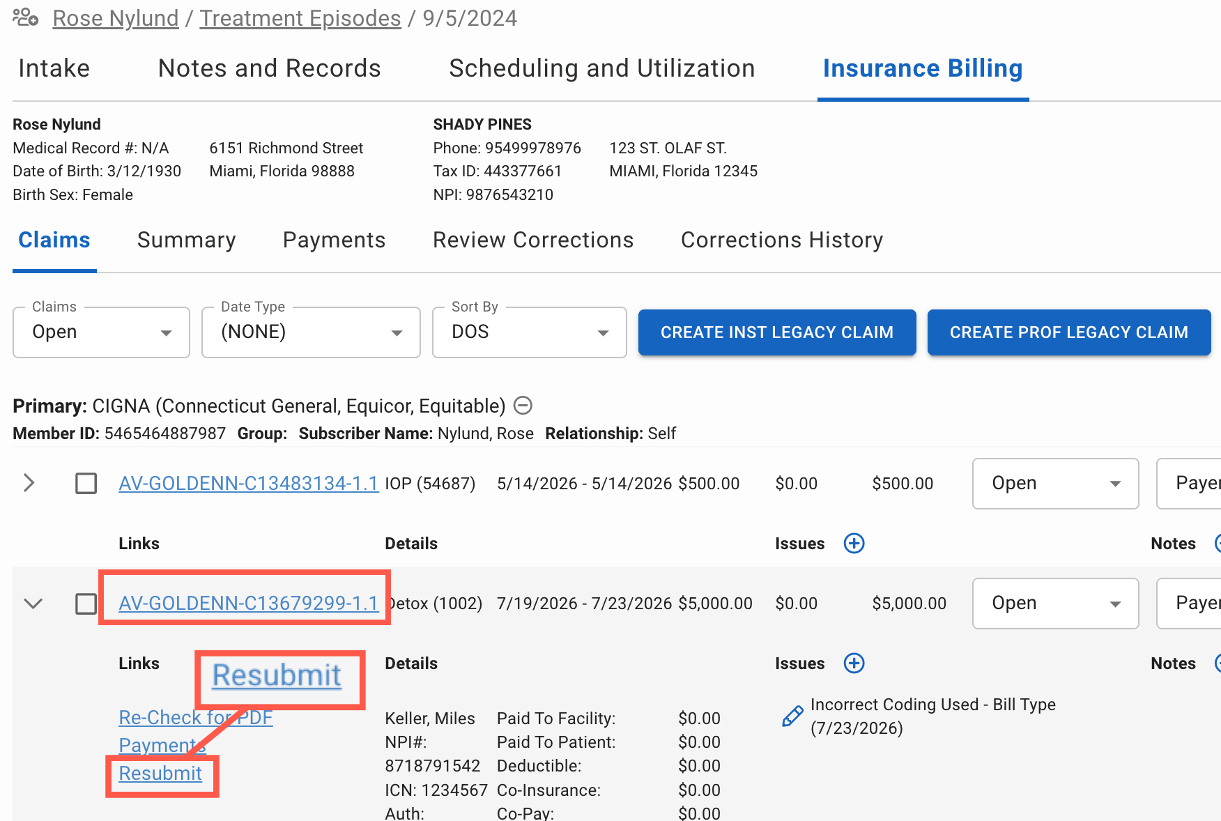The height and width of the screenshot is (821, 1221).
Task: Open Payer dropdown in the Detox claim row
Action: click(1189, 603)
